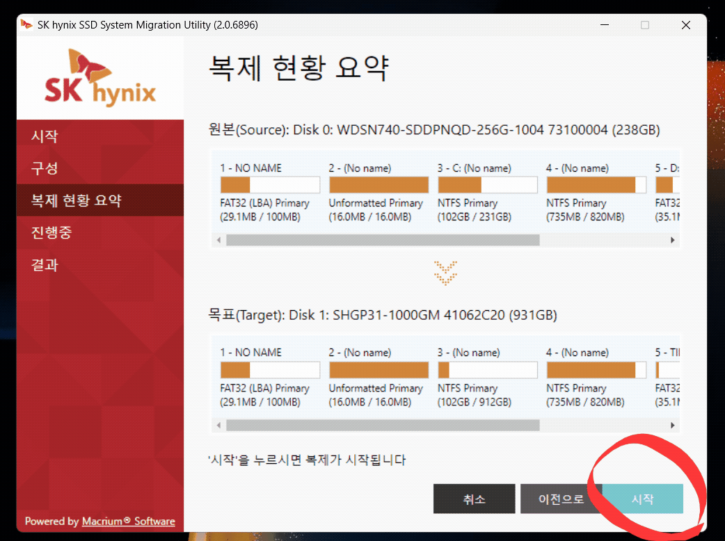The height and width of the screenshot is (541, 725).
Task: Select 결과 step in the sidebar
Action: [x=100, y=264]
